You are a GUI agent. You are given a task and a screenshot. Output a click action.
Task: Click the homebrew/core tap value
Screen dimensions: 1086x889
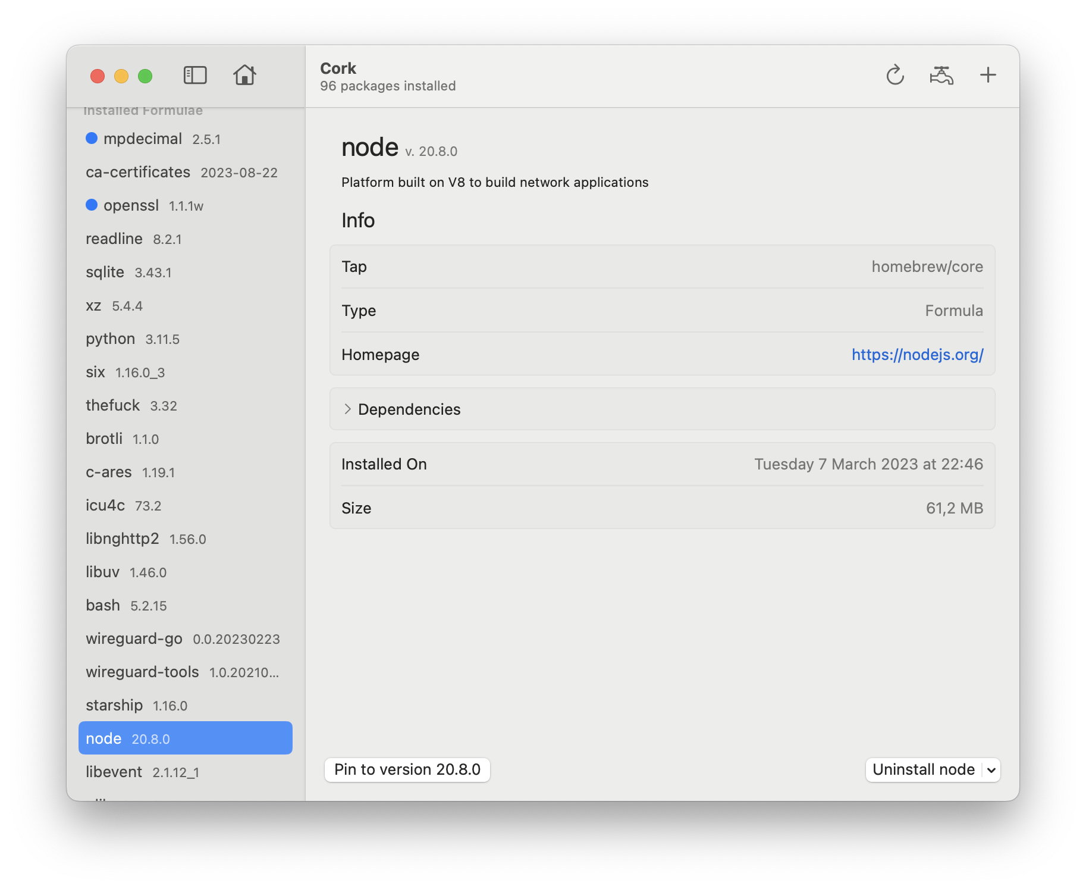click(x=927, y=267)
